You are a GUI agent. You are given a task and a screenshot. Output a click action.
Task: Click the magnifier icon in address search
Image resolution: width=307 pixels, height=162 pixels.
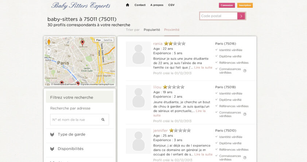tap(103, 120)
